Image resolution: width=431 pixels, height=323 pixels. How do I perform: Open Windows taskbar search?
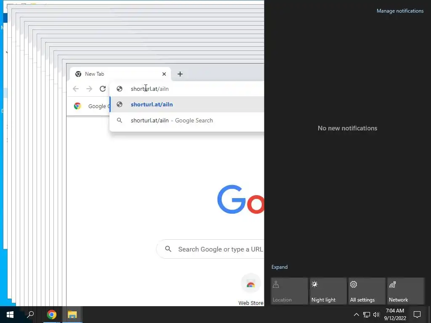[30, 315]
